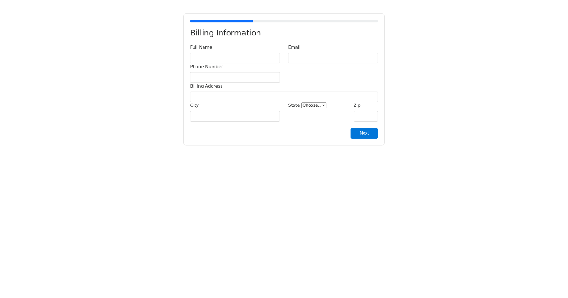Click the Full Name input field
Image resolution: width=568 pixels, height=298 pixels.
[x=235, y=58]
